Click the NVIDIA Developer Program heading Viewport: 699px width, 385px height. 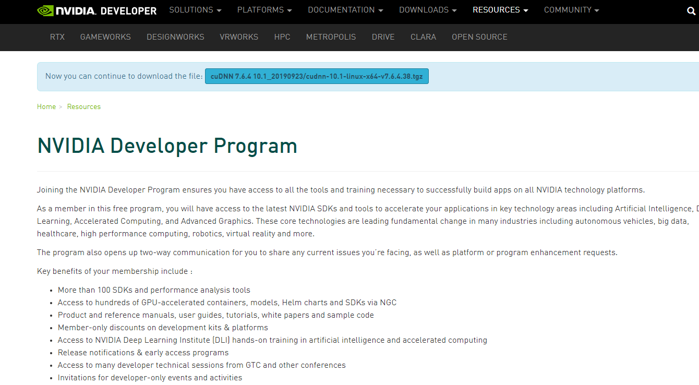tap(167, 146)
